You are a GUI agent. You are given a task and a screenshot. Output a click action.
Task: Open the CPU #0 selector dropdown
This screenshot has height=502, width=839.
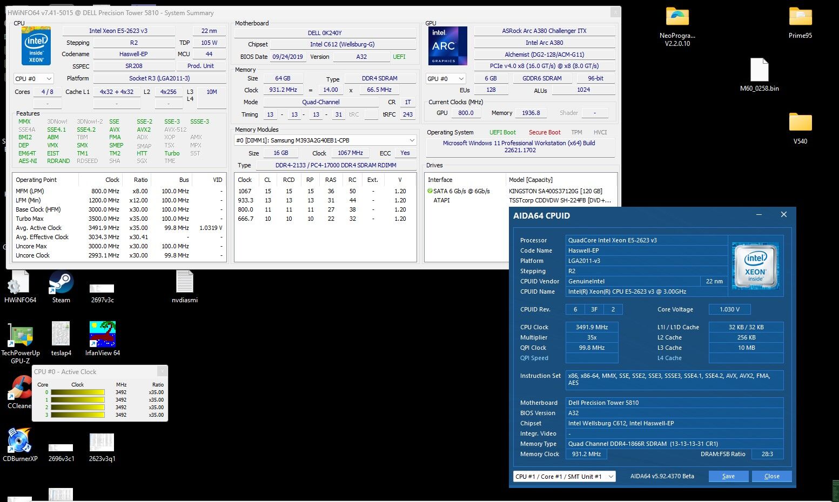[x=33, y=79]
